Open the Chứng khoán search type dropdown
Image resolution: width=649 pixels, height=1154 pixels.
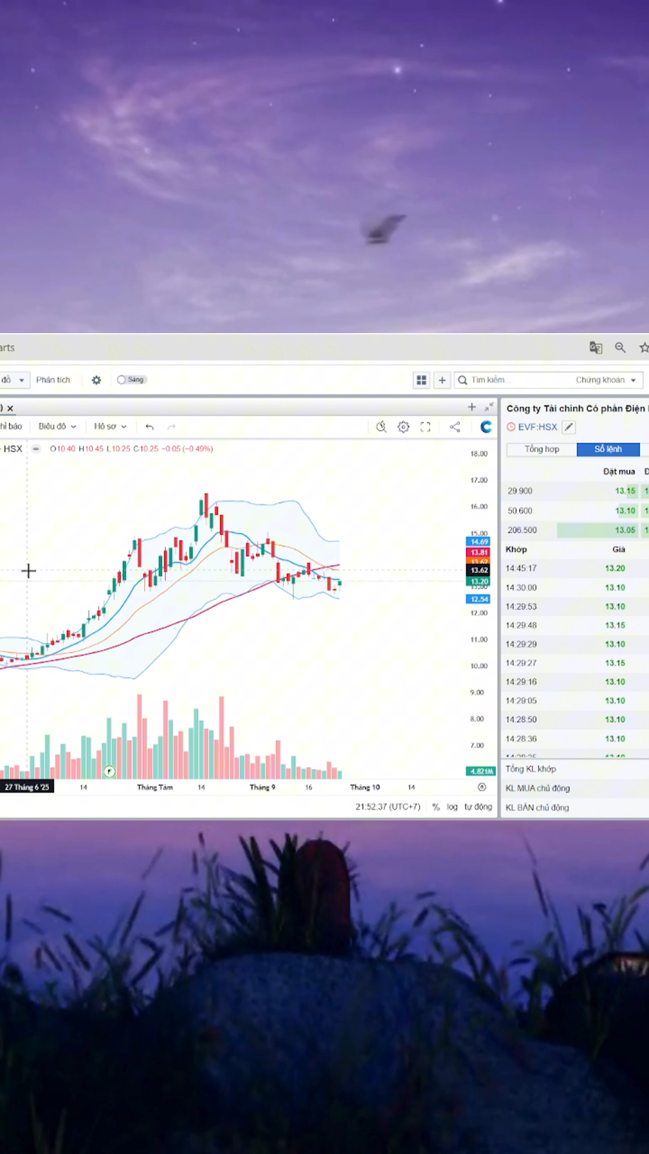(605, 380)
